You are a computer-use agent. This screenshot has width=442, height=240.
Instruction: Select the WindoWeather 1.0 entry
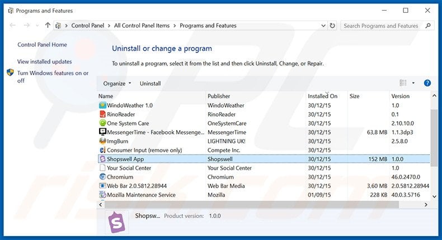[x=130, y=105]
